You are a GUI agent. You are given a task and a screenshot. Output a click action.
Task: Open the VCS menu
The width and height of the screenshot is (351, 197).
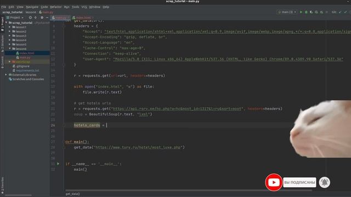(84, 7)
